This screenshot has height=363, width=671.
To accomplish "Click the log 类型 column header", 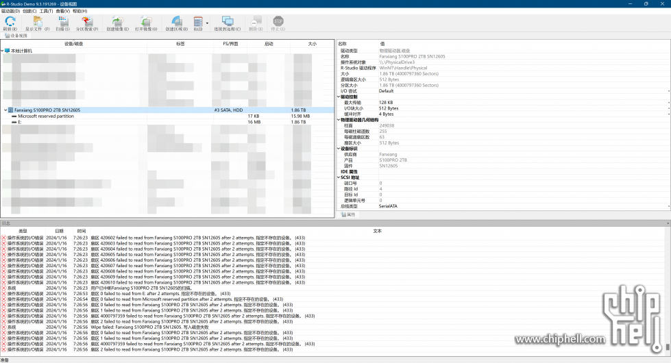I will [23, 231].
